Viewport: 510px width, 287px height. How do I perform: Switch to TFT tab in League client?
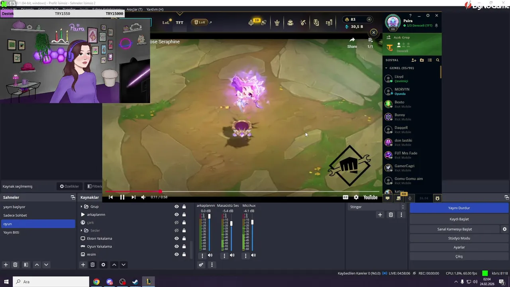180,23
